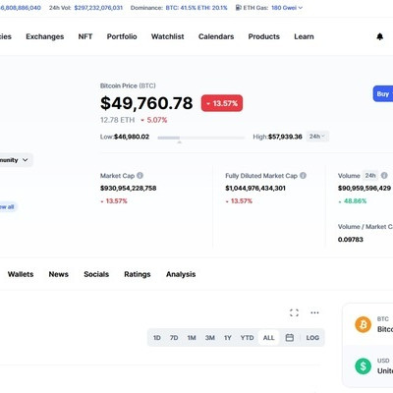
Task: Open the Buy button dropdown
Action: pos(383,94)
